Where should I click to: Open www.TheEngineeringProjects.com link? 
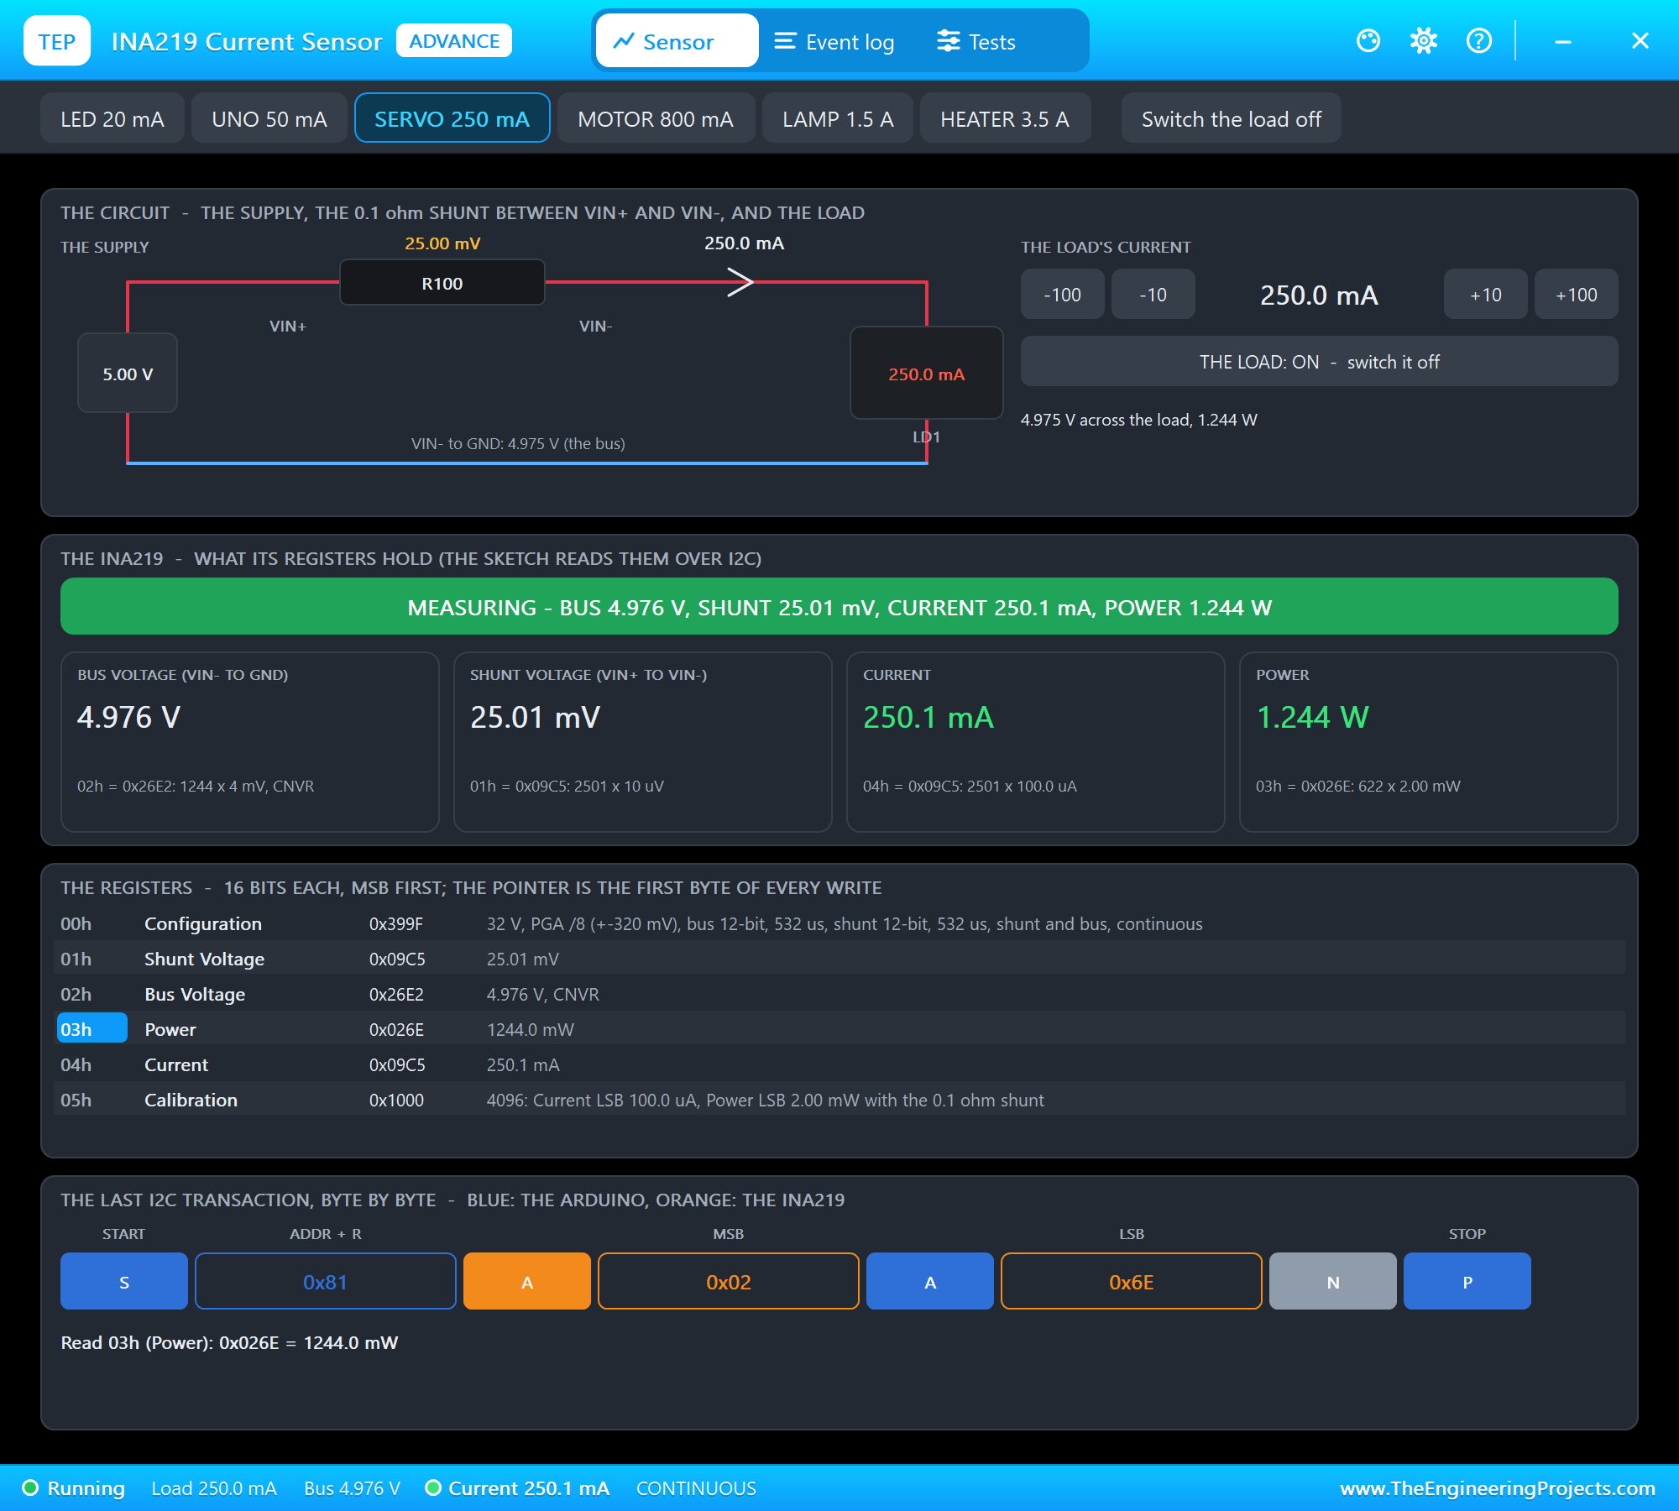pyautogui.click(x=1498, y=1488)
